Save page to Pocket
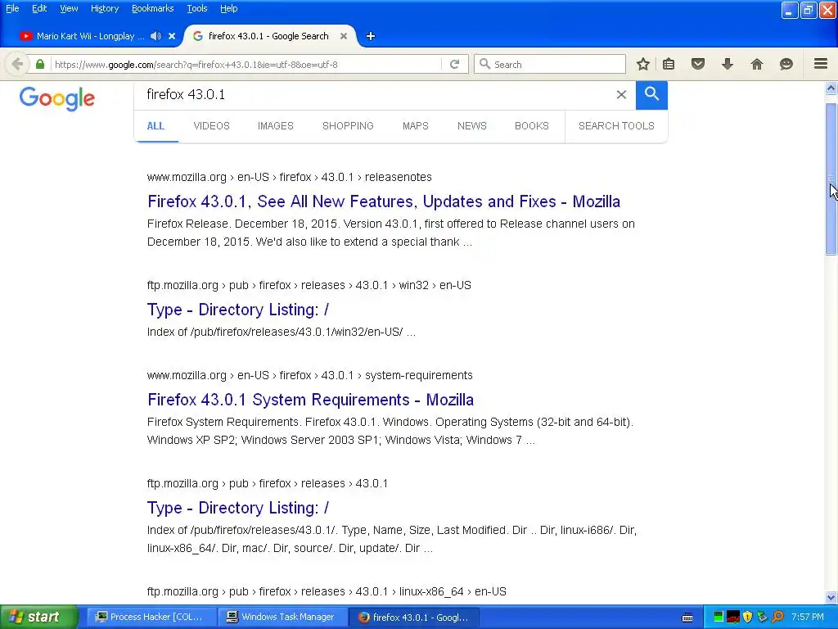The height and width of the screenshot is (629, 838). (698, 64)
